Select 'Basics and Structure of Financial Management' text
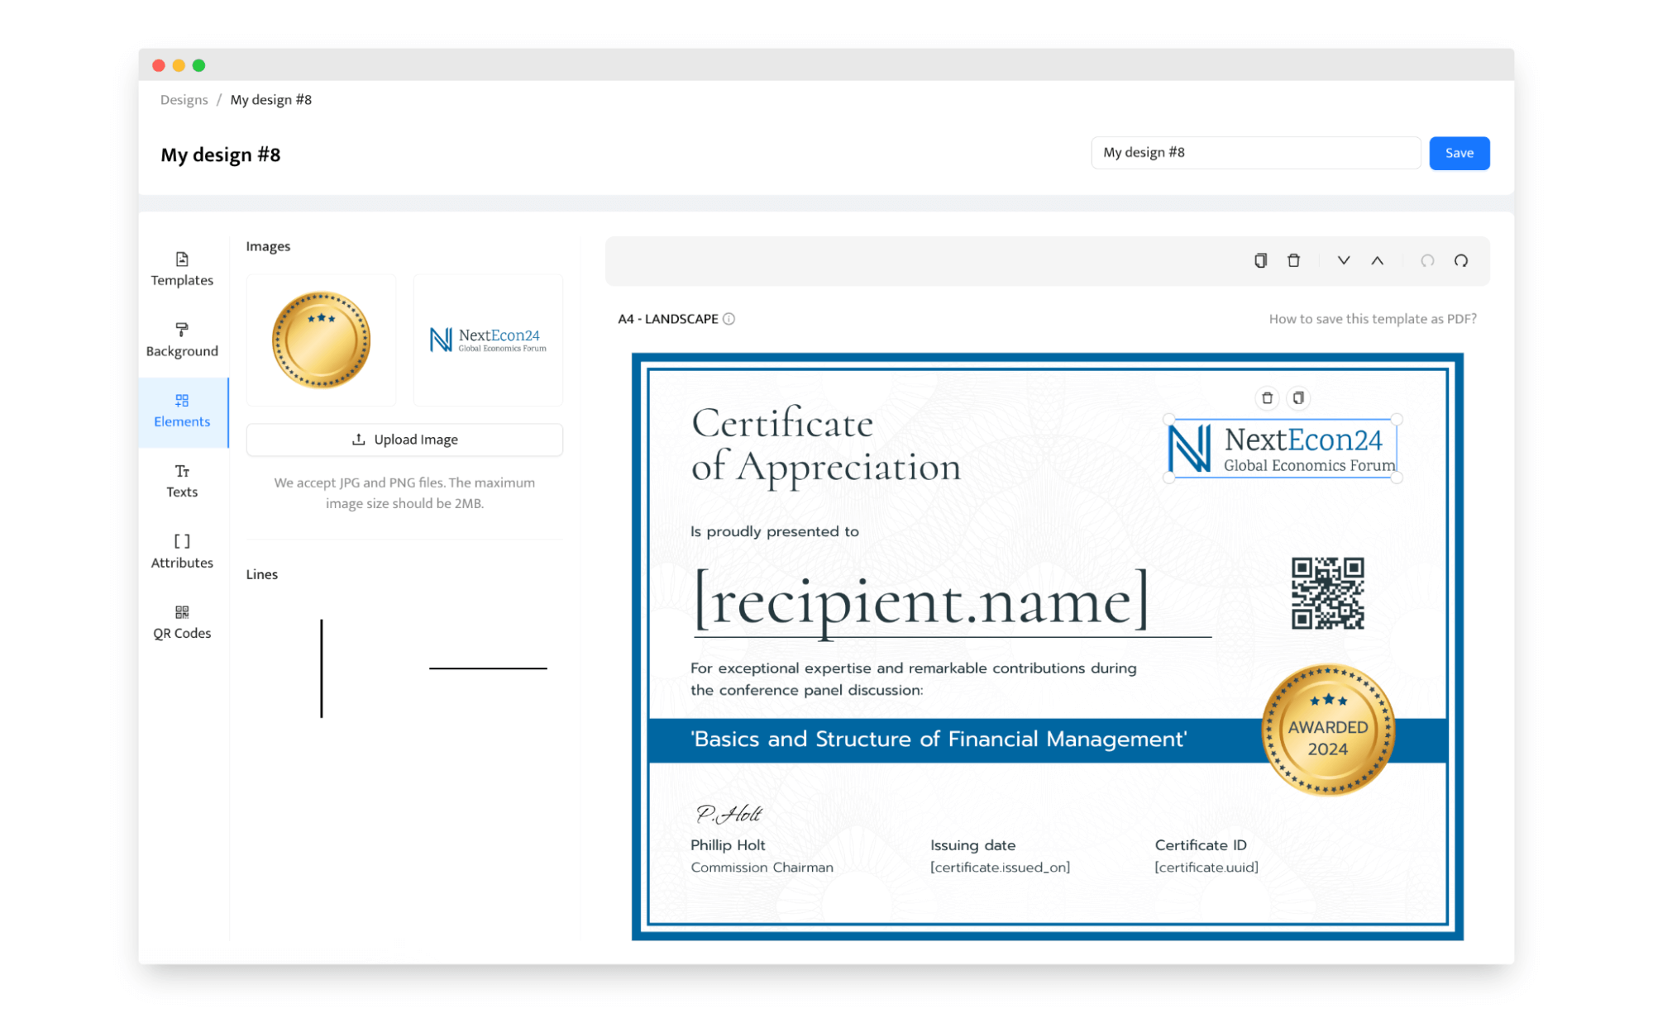 pos(939,739)
